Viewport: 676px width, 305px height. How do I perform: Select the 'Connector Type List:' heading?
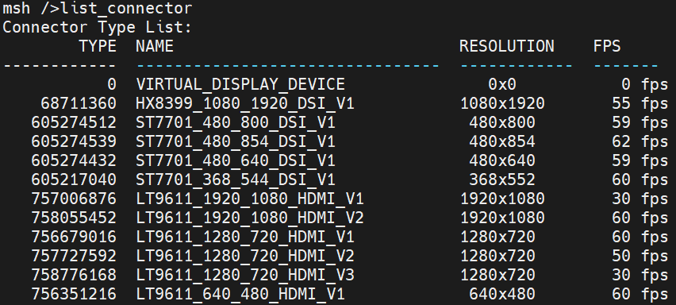97,27
